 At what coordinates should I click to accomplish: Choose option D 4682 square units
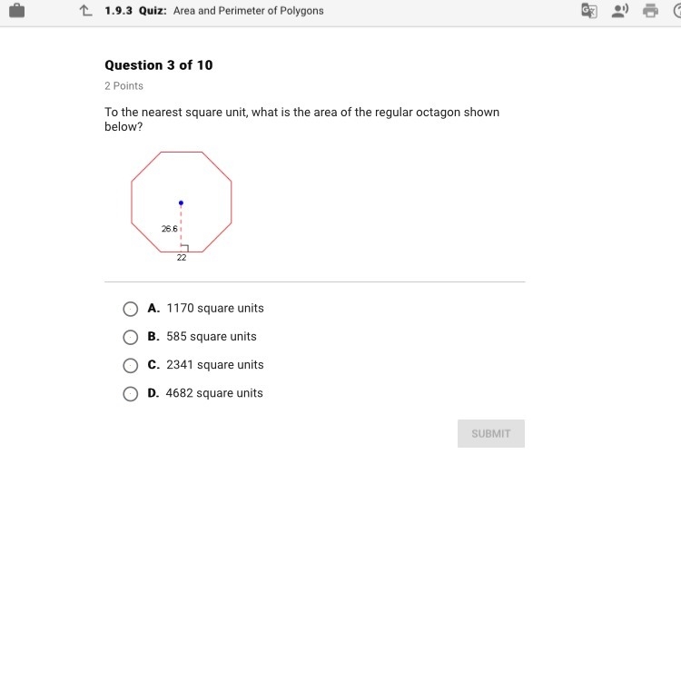click(x=130, y=393)
